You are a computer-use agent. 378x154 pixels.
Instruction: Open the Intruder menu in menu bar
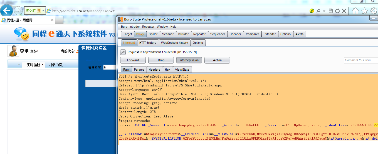click(x=135, y=27)
